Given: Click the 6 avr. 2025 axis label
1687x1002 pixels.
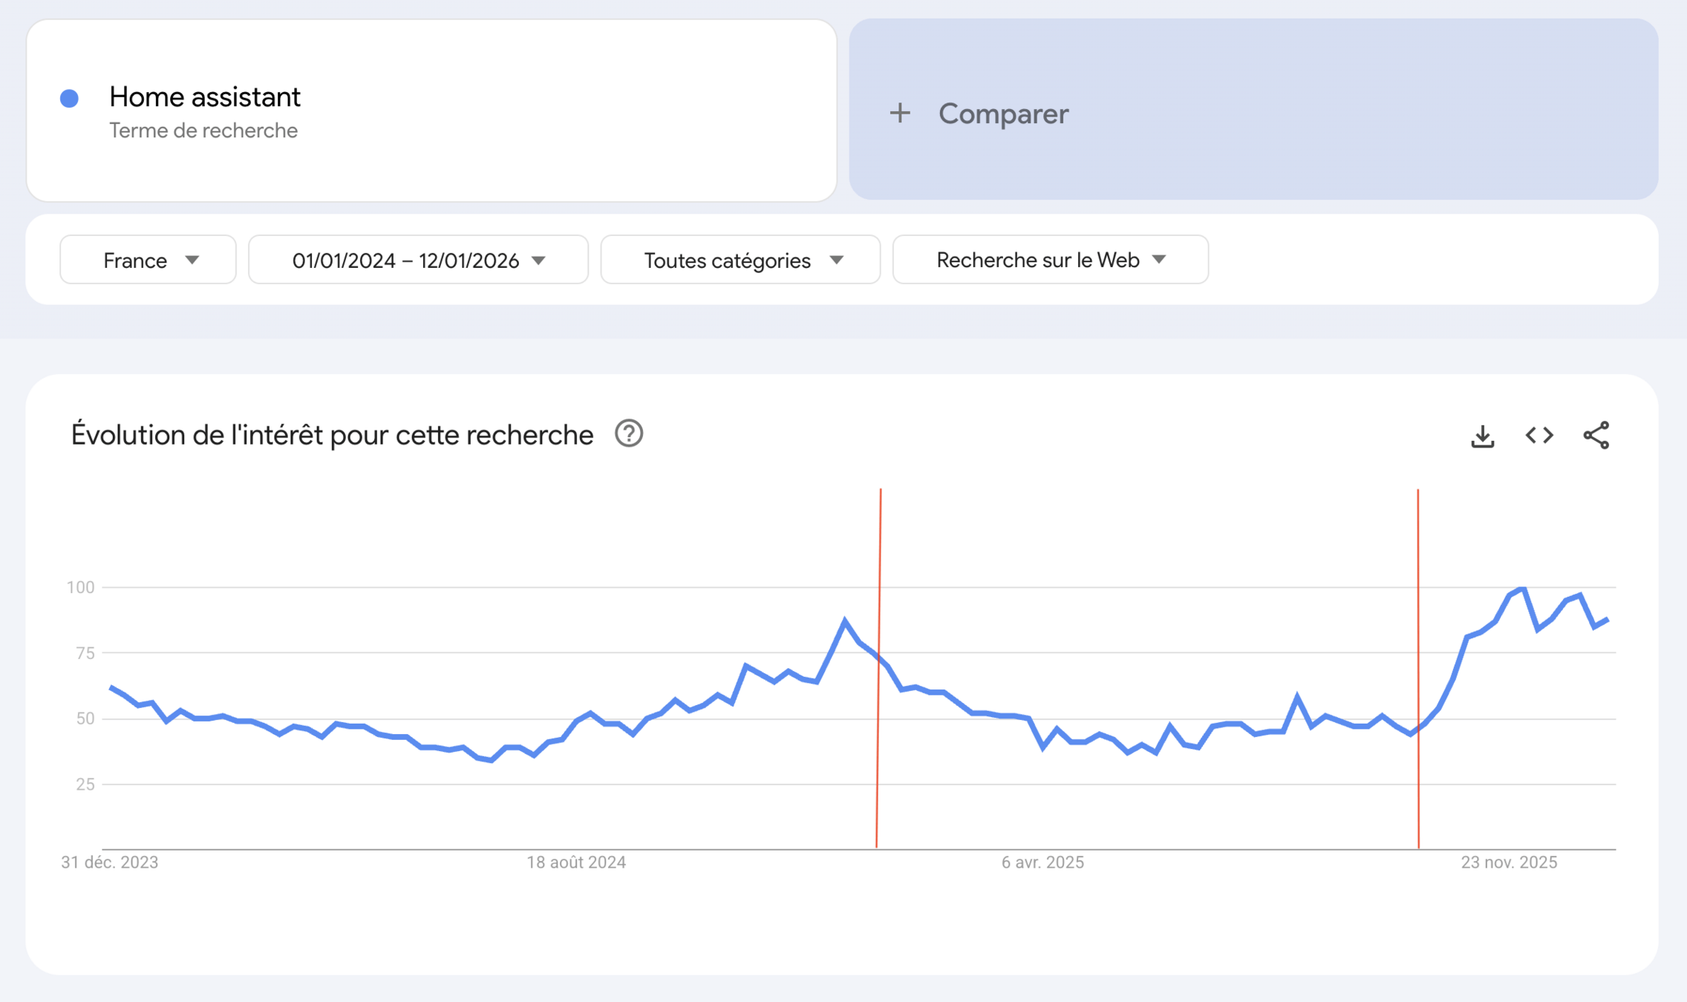Looking at the screenshot, I should click(x=1042, y=862).
